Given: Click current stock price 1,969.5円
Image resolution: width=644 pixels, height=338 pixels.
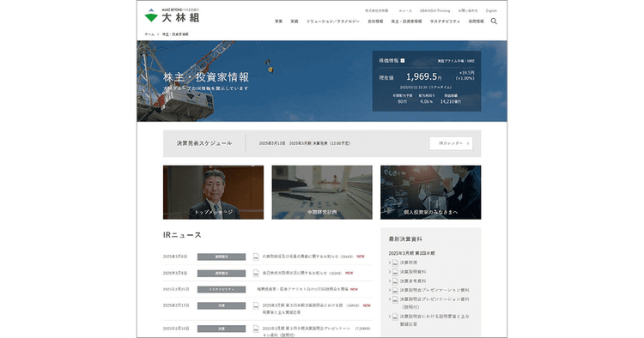Looking at the screenshot, I should coord(424,76).
